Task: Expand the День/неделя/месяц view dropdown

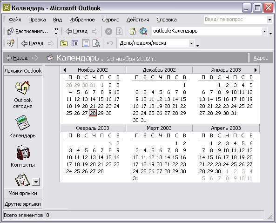Action: [x=191, y=43]
